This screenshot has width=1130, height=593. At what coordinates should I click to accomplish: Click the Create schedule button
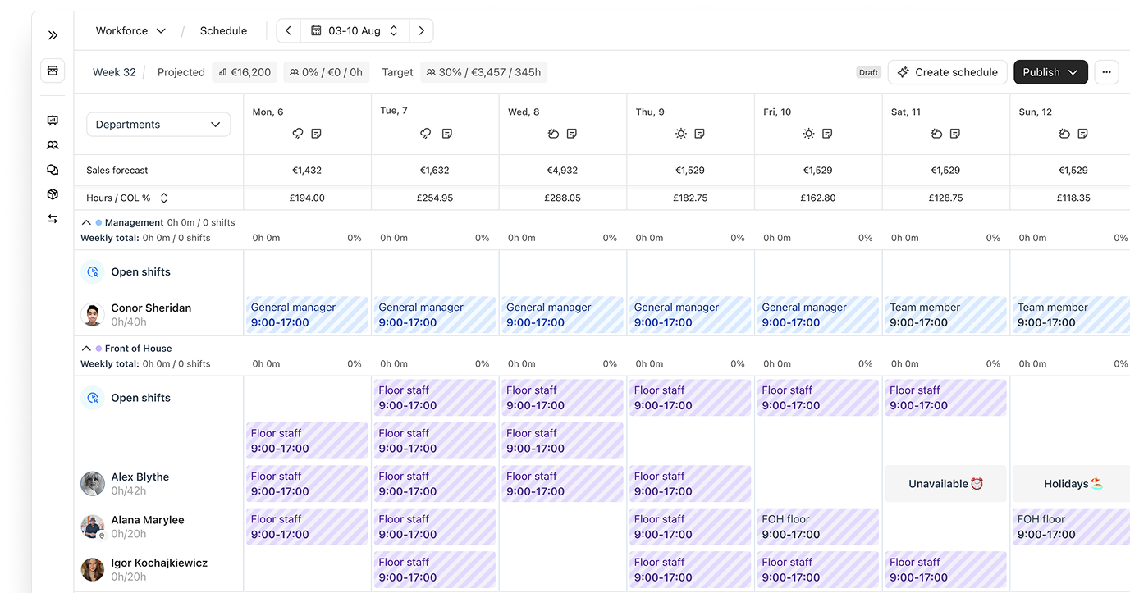click(x=947, y=72)
